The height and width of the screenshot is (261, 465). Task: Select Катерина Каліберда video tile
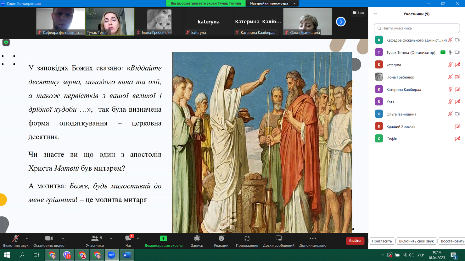point(258,22)
